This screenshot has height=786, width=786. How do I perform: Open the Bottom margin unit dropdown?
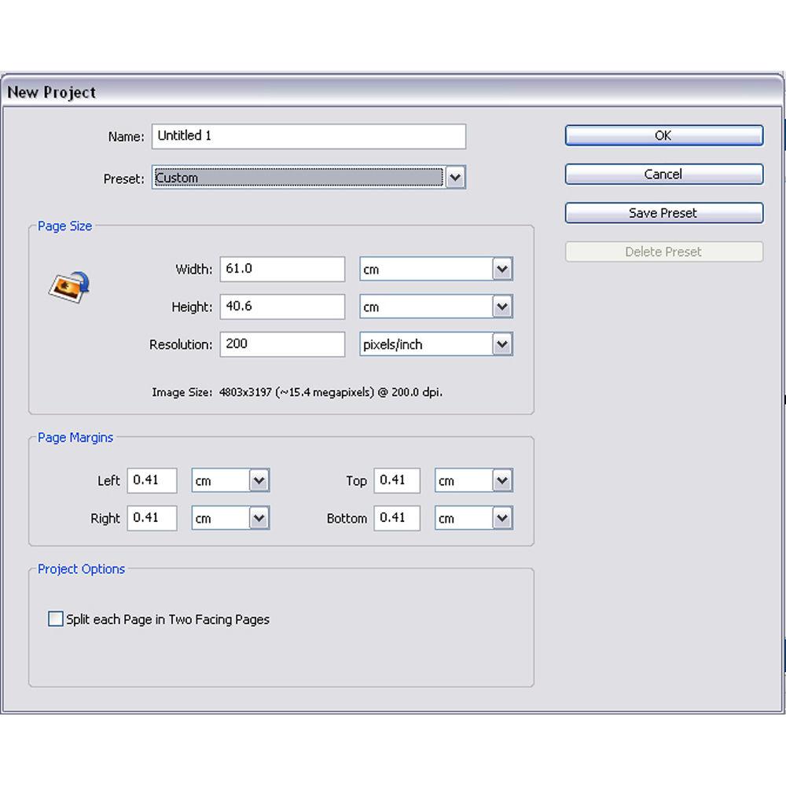501,518
